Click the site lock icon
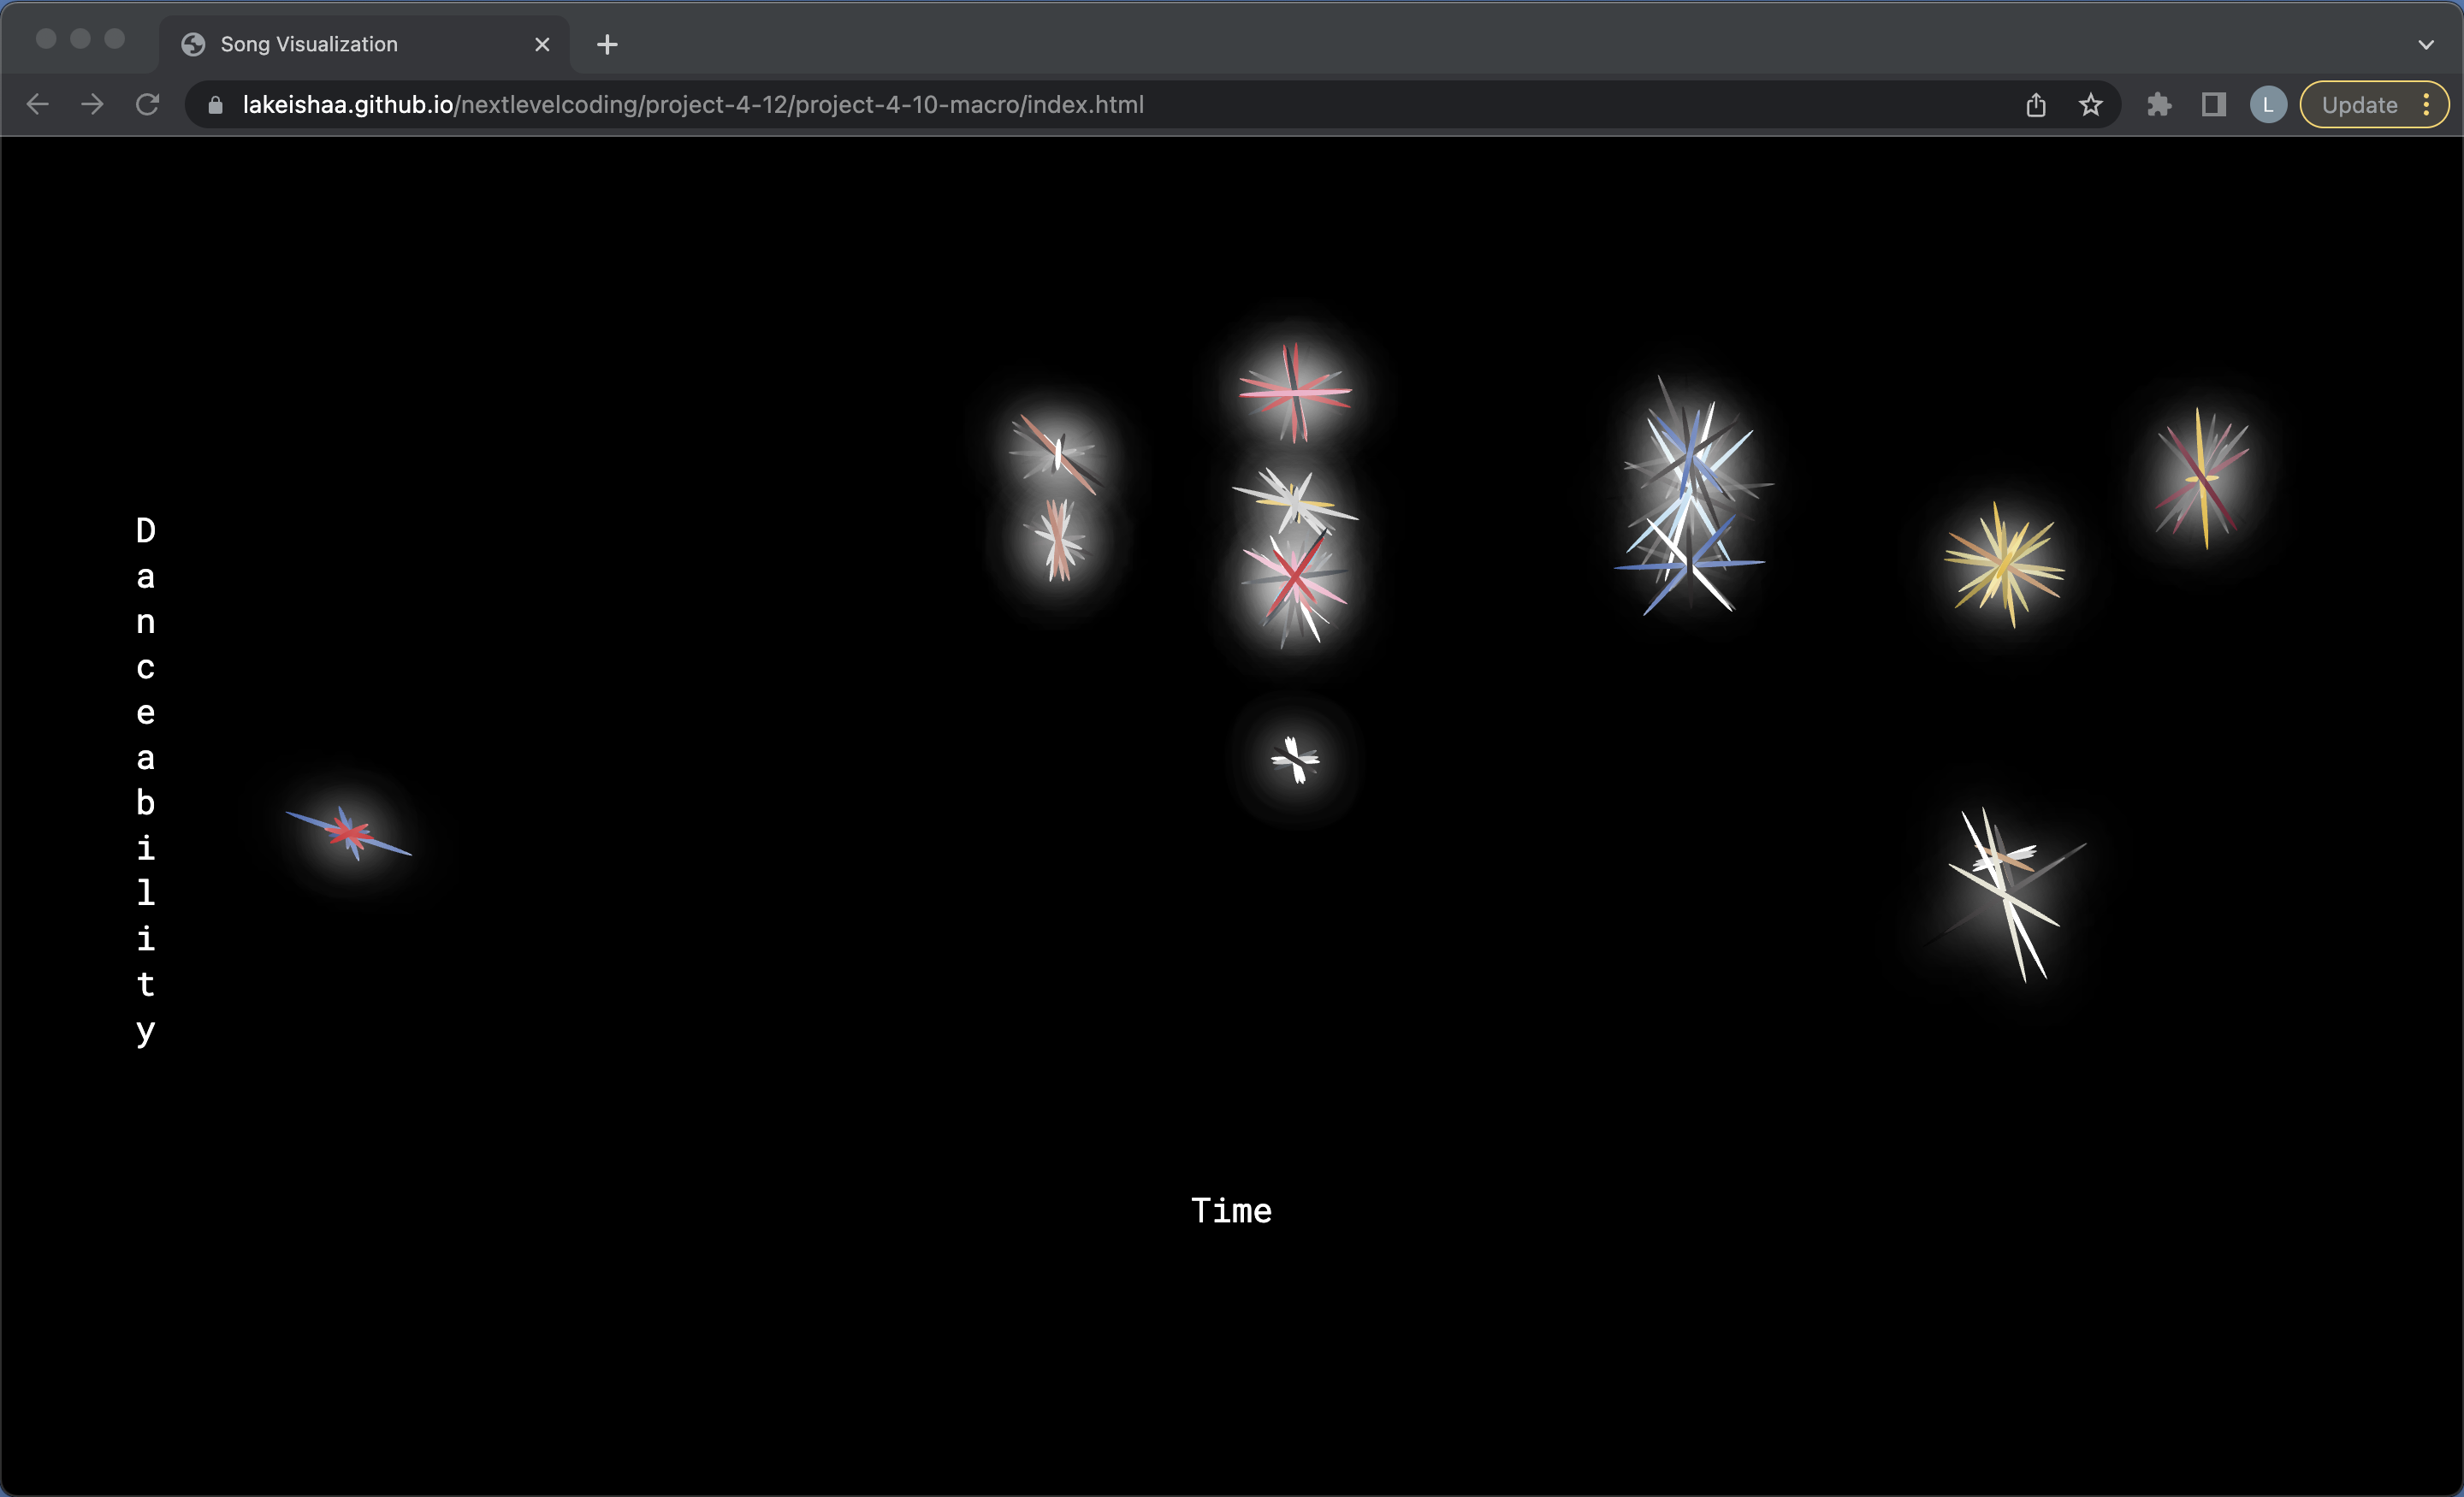Image resolution: width=2464 pixels, height=1497 pixels. click(215, 105)
